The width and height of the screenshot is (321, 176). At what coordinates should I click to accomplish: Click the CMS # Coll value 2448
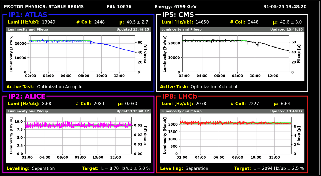point(253,22)
